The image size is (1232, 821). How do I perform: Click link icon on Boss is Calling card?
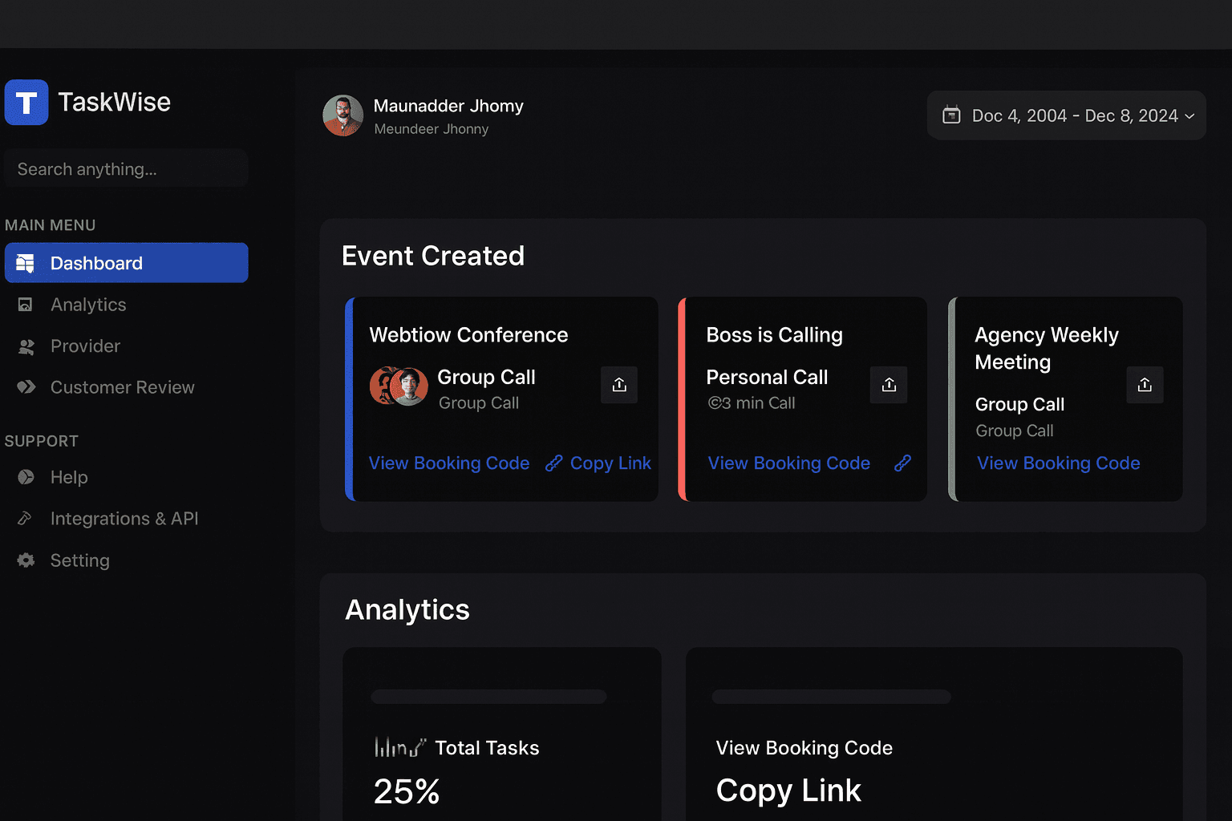coord(902,463)
